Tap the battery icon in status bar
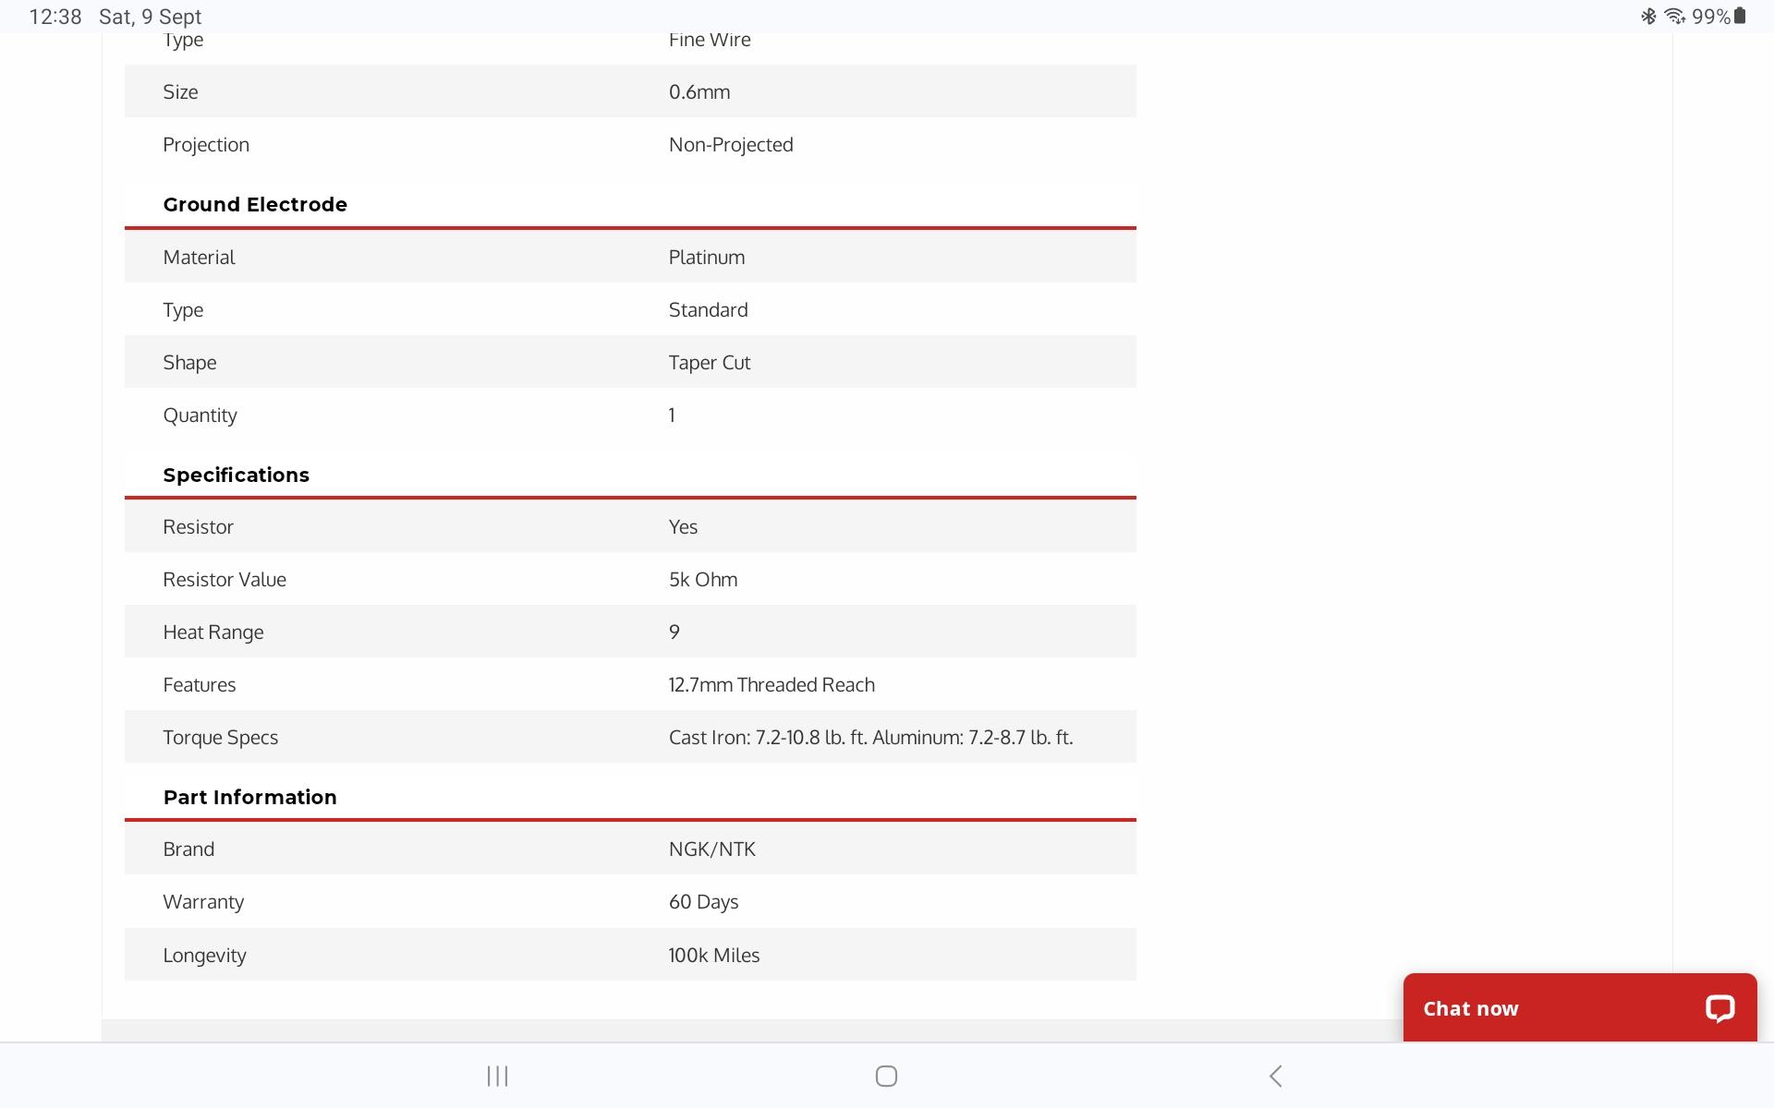Image resolution: width=1774 pixels, height=1108 pixels. pyautogui.click(x=1740, y=16)
